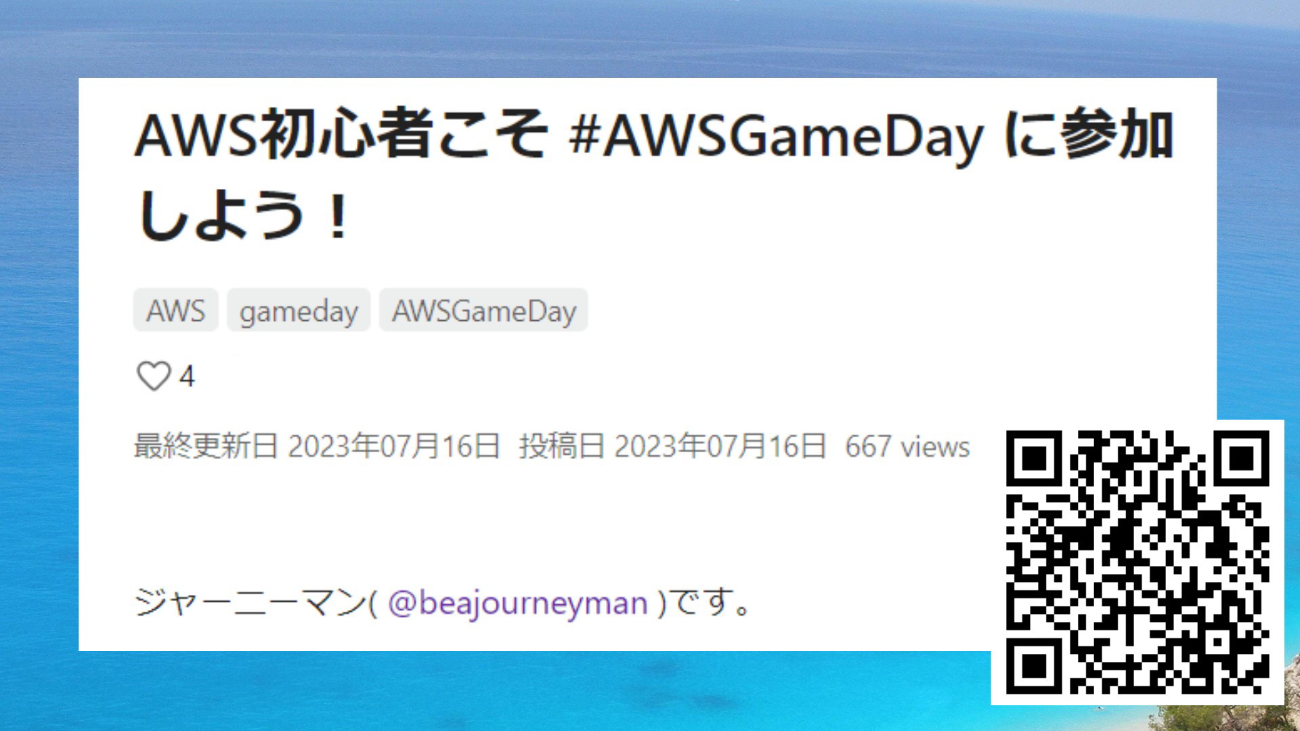Image resolution: width=1300 pixels, height=731 pixels.
Task: Follow the @beajourneyman mention link
Action: [517, 602]
